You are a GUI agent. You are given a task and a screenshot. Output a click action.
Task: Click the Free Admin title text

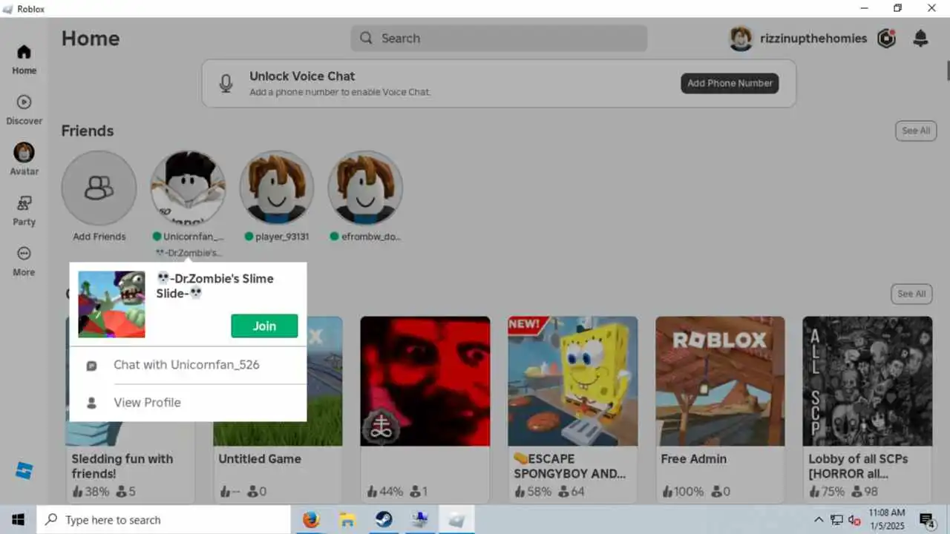tap(694, 459)
